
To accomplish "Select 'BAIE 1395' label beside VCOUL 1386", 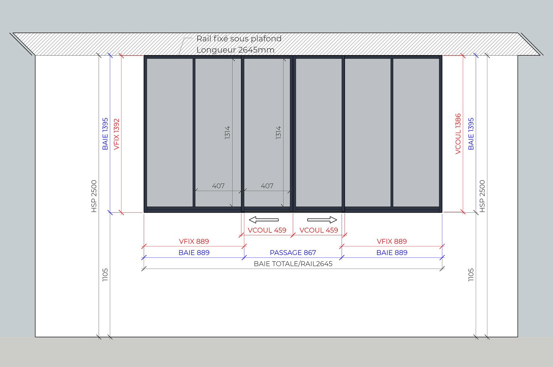I will click(471, 134).
